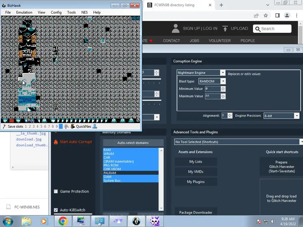This screenshot has height=227, width=303.
Task: Expand the Nightmare Engine dropdown
Action: 223,73
